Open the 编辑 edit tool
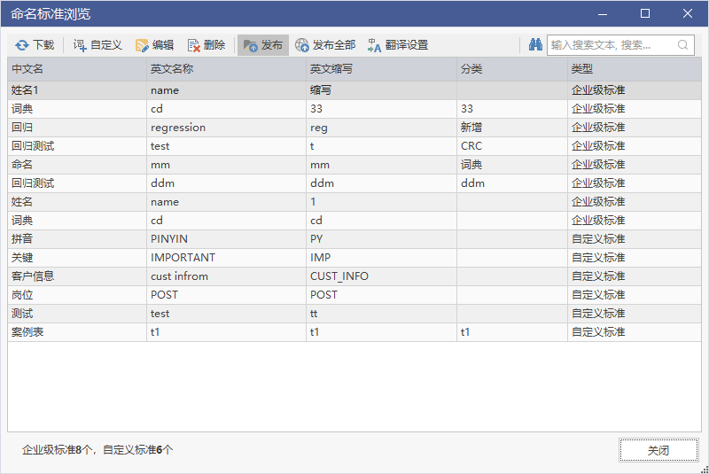 pyautogui.click(x=154, y=45)
